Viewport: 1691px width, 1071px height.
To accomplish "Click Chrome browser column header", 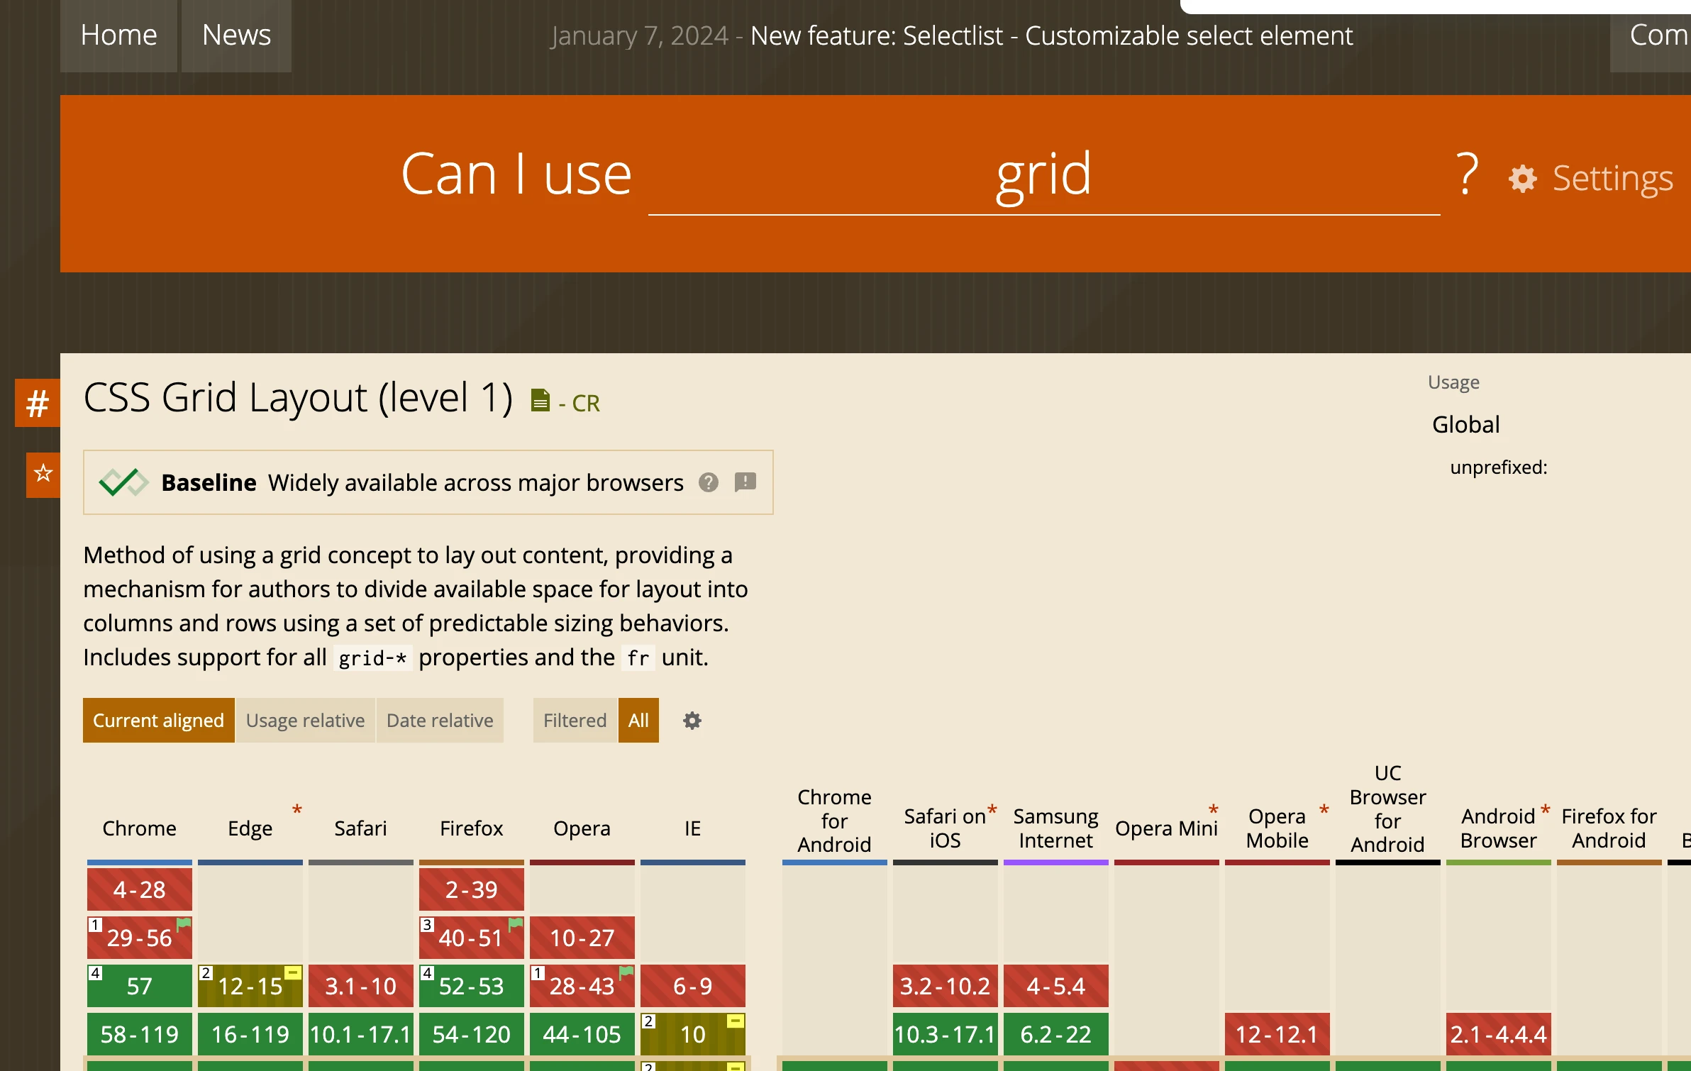I will 140,828.
